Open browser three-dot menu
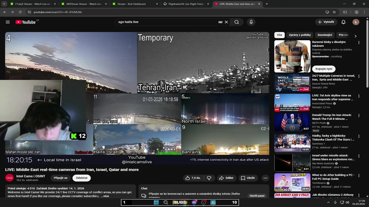The image size is (369, 207). pyautogui.click(x=364, y=12)
